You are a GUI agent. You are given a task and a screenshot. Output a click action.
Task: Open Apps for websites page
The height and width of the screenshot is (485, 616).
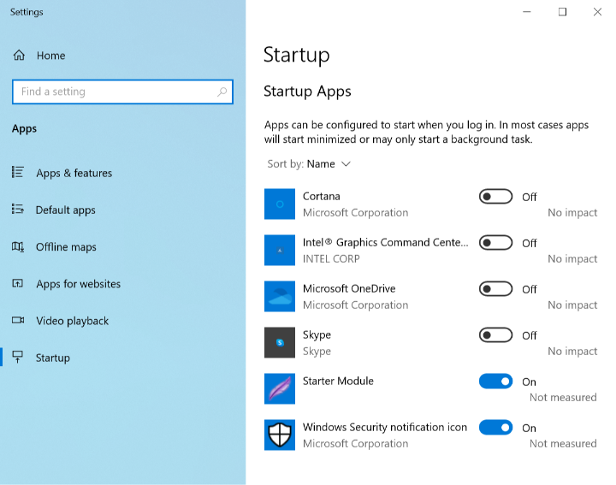78,284
